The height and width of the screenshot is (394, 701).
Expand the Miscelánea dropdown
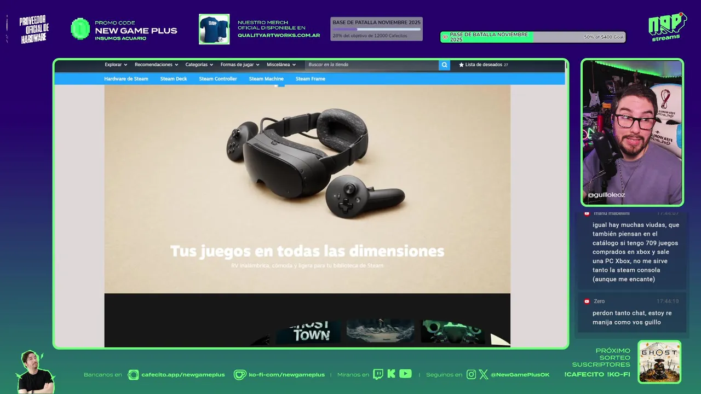(281, 65)
